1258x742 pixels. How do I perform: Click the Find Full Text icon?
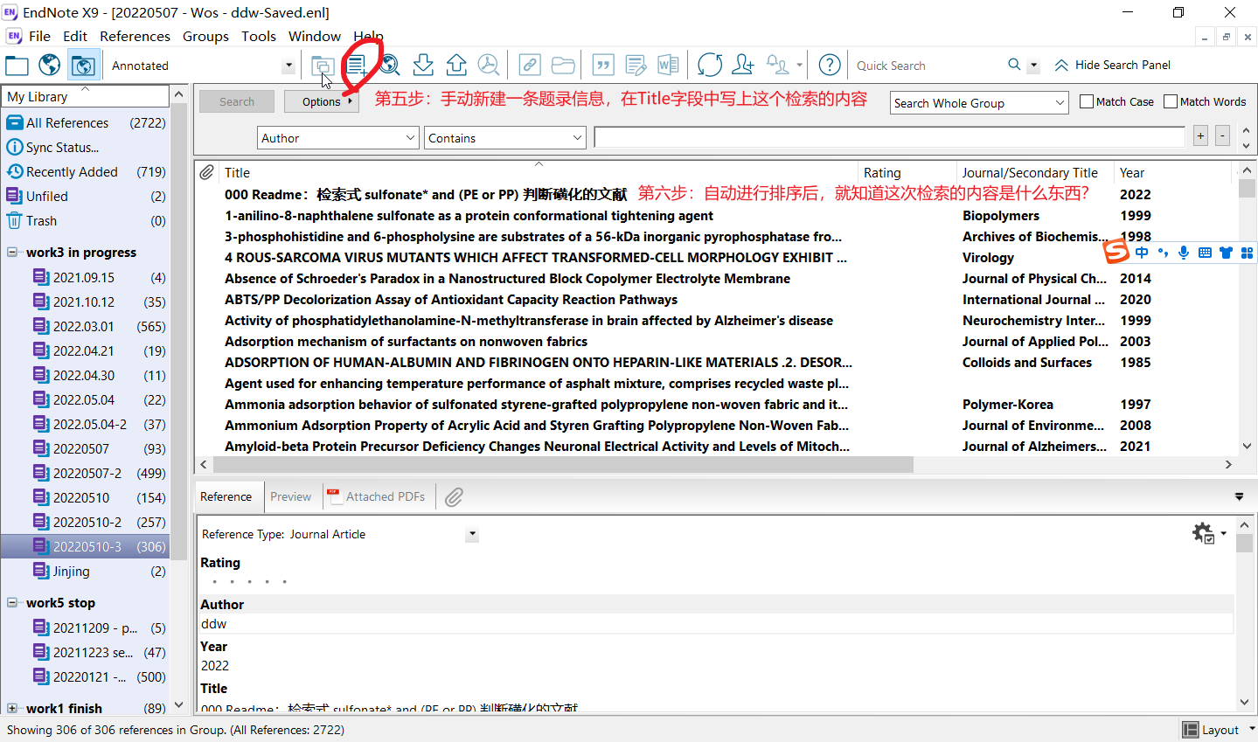[x=489, y=65]
